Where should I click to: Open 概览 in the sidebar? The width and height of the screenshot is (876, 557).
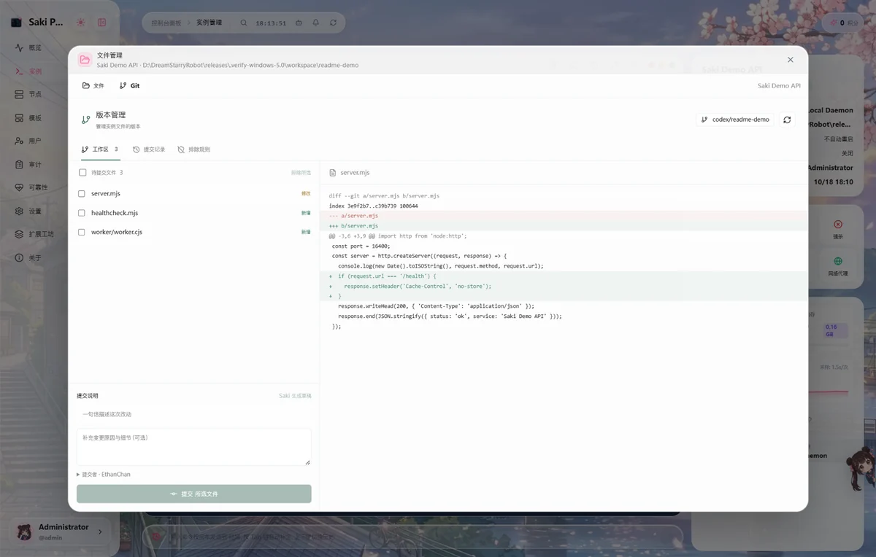coord(29,48)
